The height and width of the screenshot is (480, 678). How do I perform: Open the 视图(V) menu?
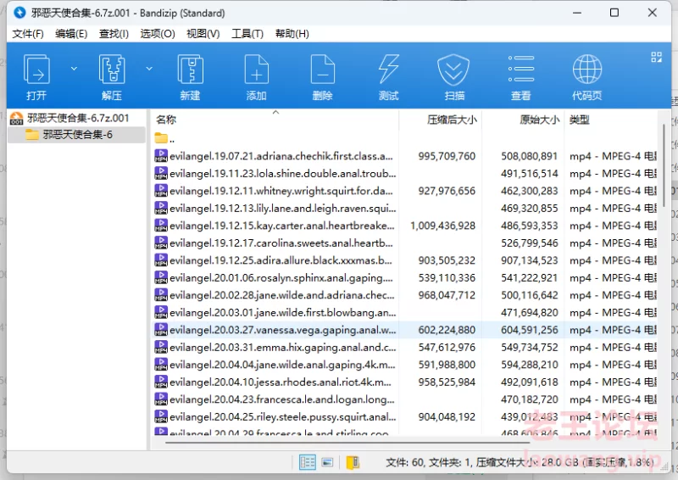point(203,34)
